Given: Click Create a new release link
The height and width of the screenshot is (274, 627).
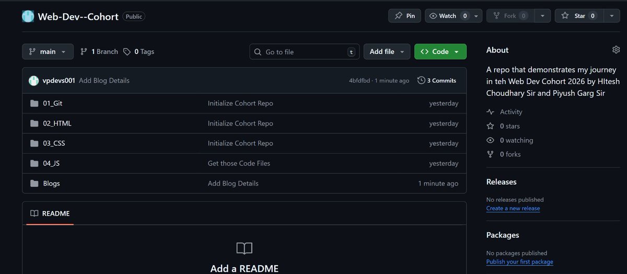Looking at the screenshot, I should click(513, 208).
